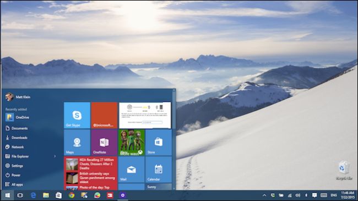Open the Action Center notifications icon

click(x=314, y=195)
